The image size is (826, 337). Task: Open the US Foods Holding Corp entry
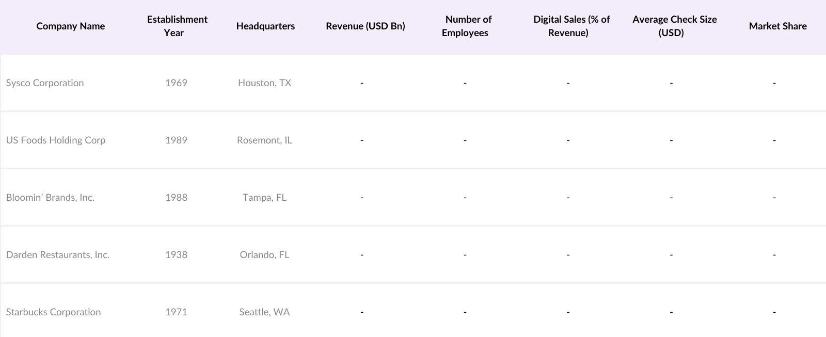click(56, 140)
